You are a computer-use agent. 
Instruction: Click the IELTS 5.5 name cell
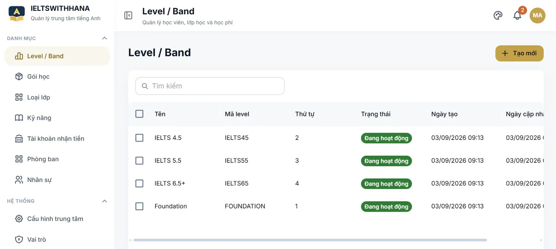[168, 161]
